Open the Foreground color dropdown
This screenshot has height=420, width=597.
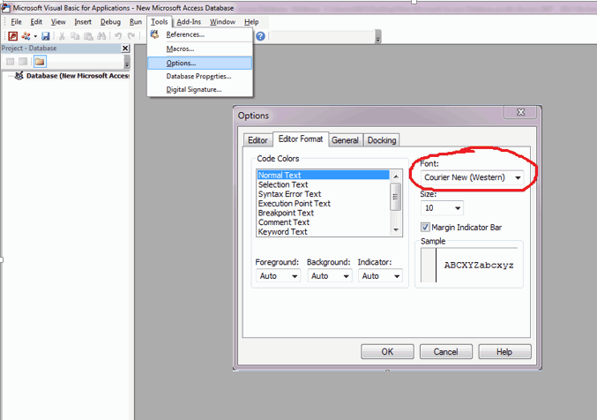(278, 276)
